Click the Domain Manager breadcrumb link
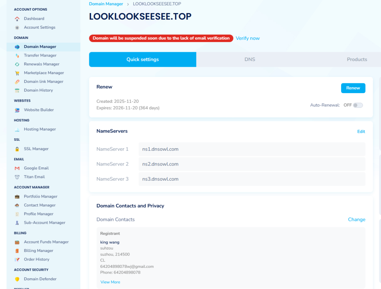This screenshot has height=289, width=381. (x=106, y=4)
